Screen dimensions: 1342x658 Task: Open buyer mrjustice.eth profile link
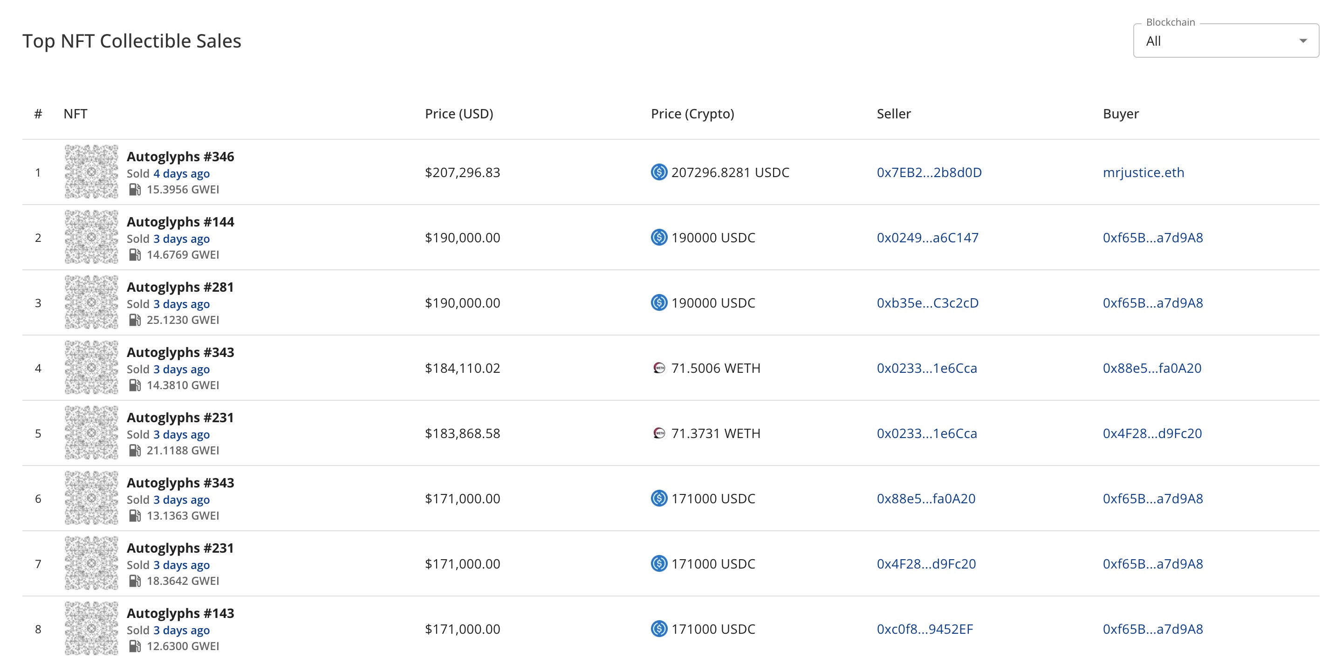(x=1143, y=172)
